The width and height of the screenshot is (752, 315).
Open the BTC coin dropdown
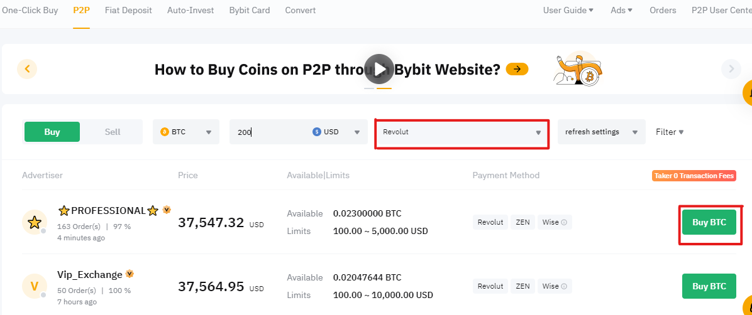[186, 132]
